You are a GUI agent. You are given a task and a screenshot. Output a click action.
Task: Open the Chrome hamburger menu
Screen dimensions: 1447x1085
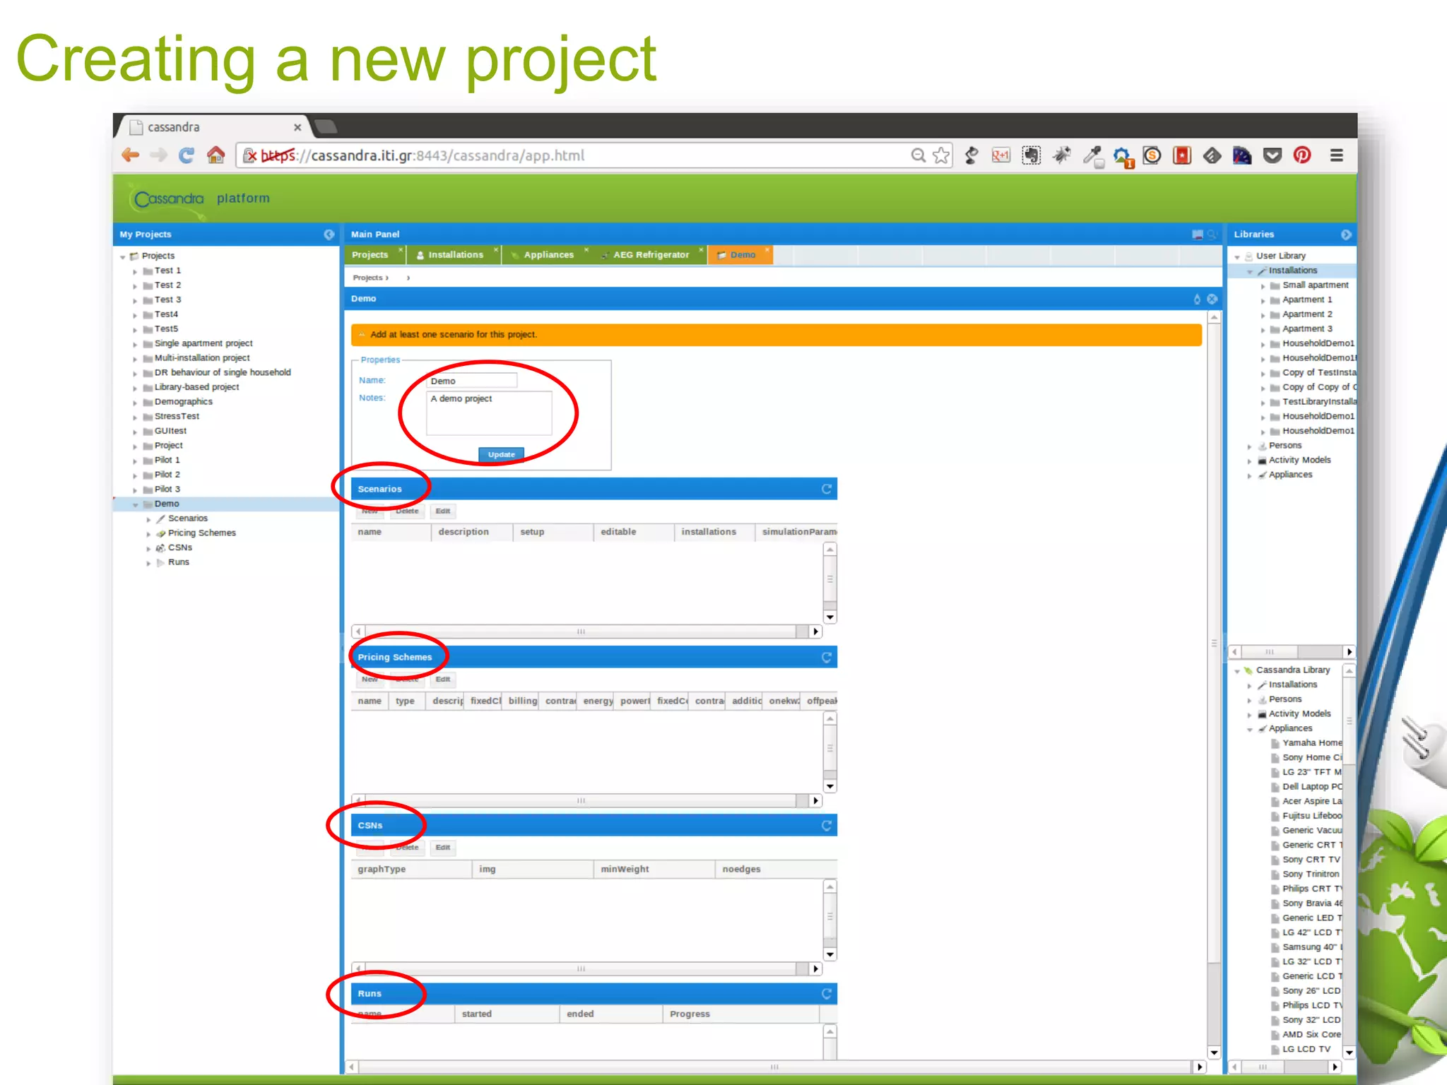pyautogui.click(x=1336, y=155)
